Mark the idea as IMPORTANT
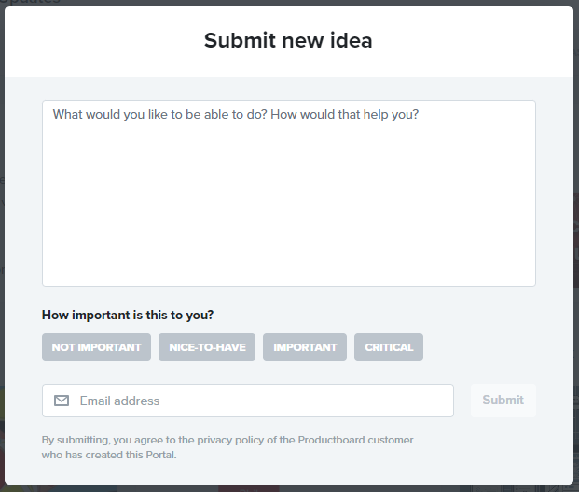 coord(305,347)
